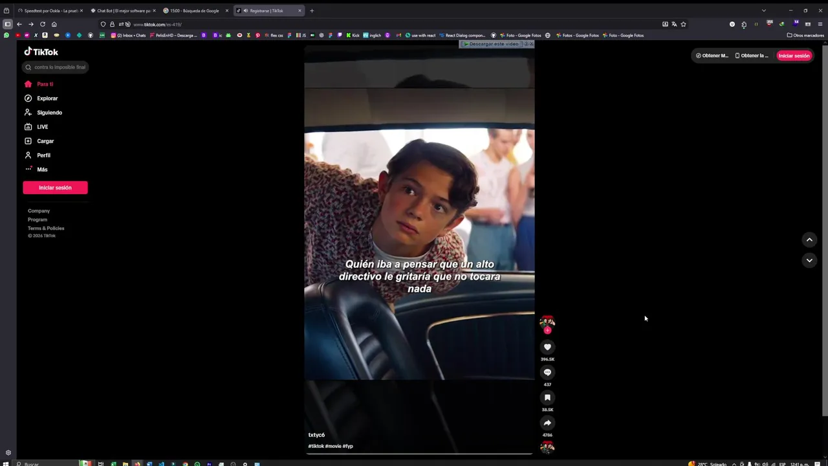The width and height of the screenshot is (828, 466).
Task: Open the (2) Inbox • Chats bookmark
Action: click(129, 36)
